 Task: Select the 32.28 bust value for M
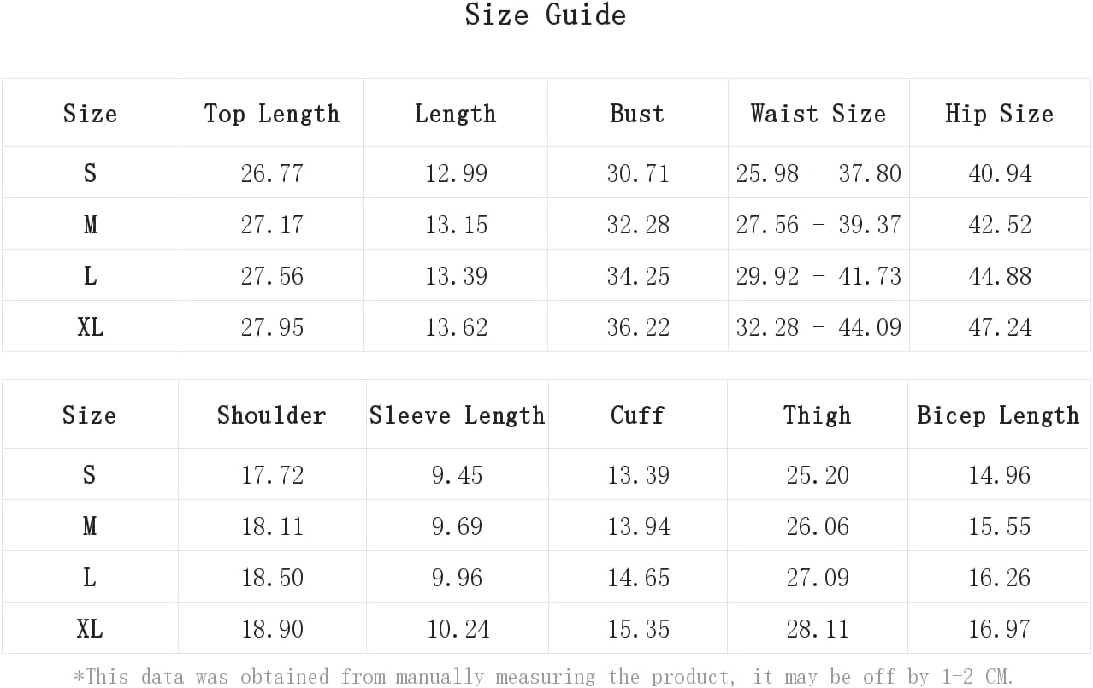pos(638,225)
